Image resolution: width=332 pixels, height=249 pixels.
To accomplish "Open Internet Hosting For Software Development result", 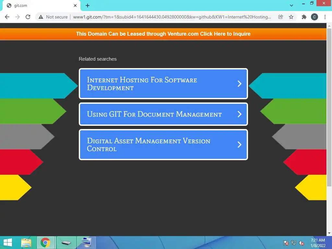I will pyautogui.click(x=163, y=84).
